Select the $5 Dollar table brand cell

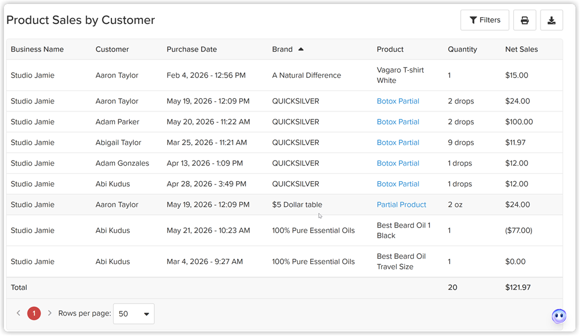tap(297, 205)
